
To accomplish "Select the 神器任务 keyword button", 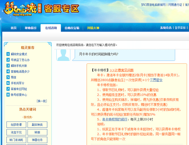I will pos(37,140).
